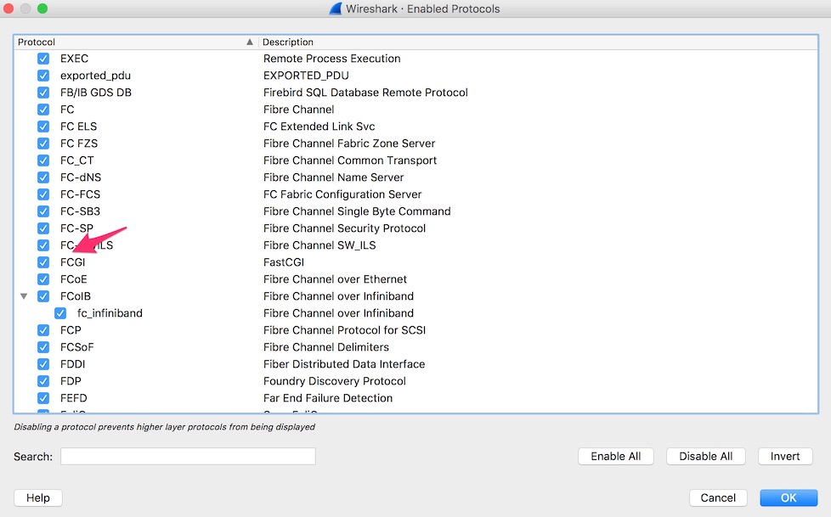The width and height of the screenshot is (831, 517).
Task: Open the Help button
Action: [38, 497]
